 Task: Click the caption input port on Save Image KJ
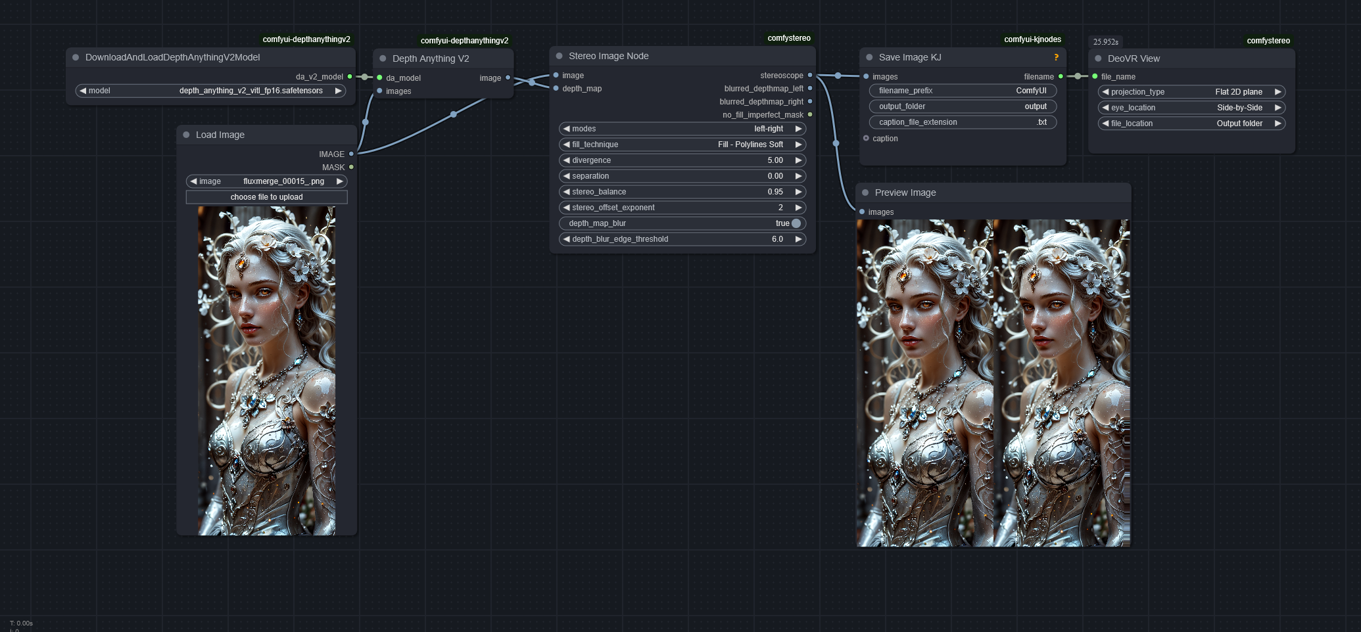click(867, 139)
